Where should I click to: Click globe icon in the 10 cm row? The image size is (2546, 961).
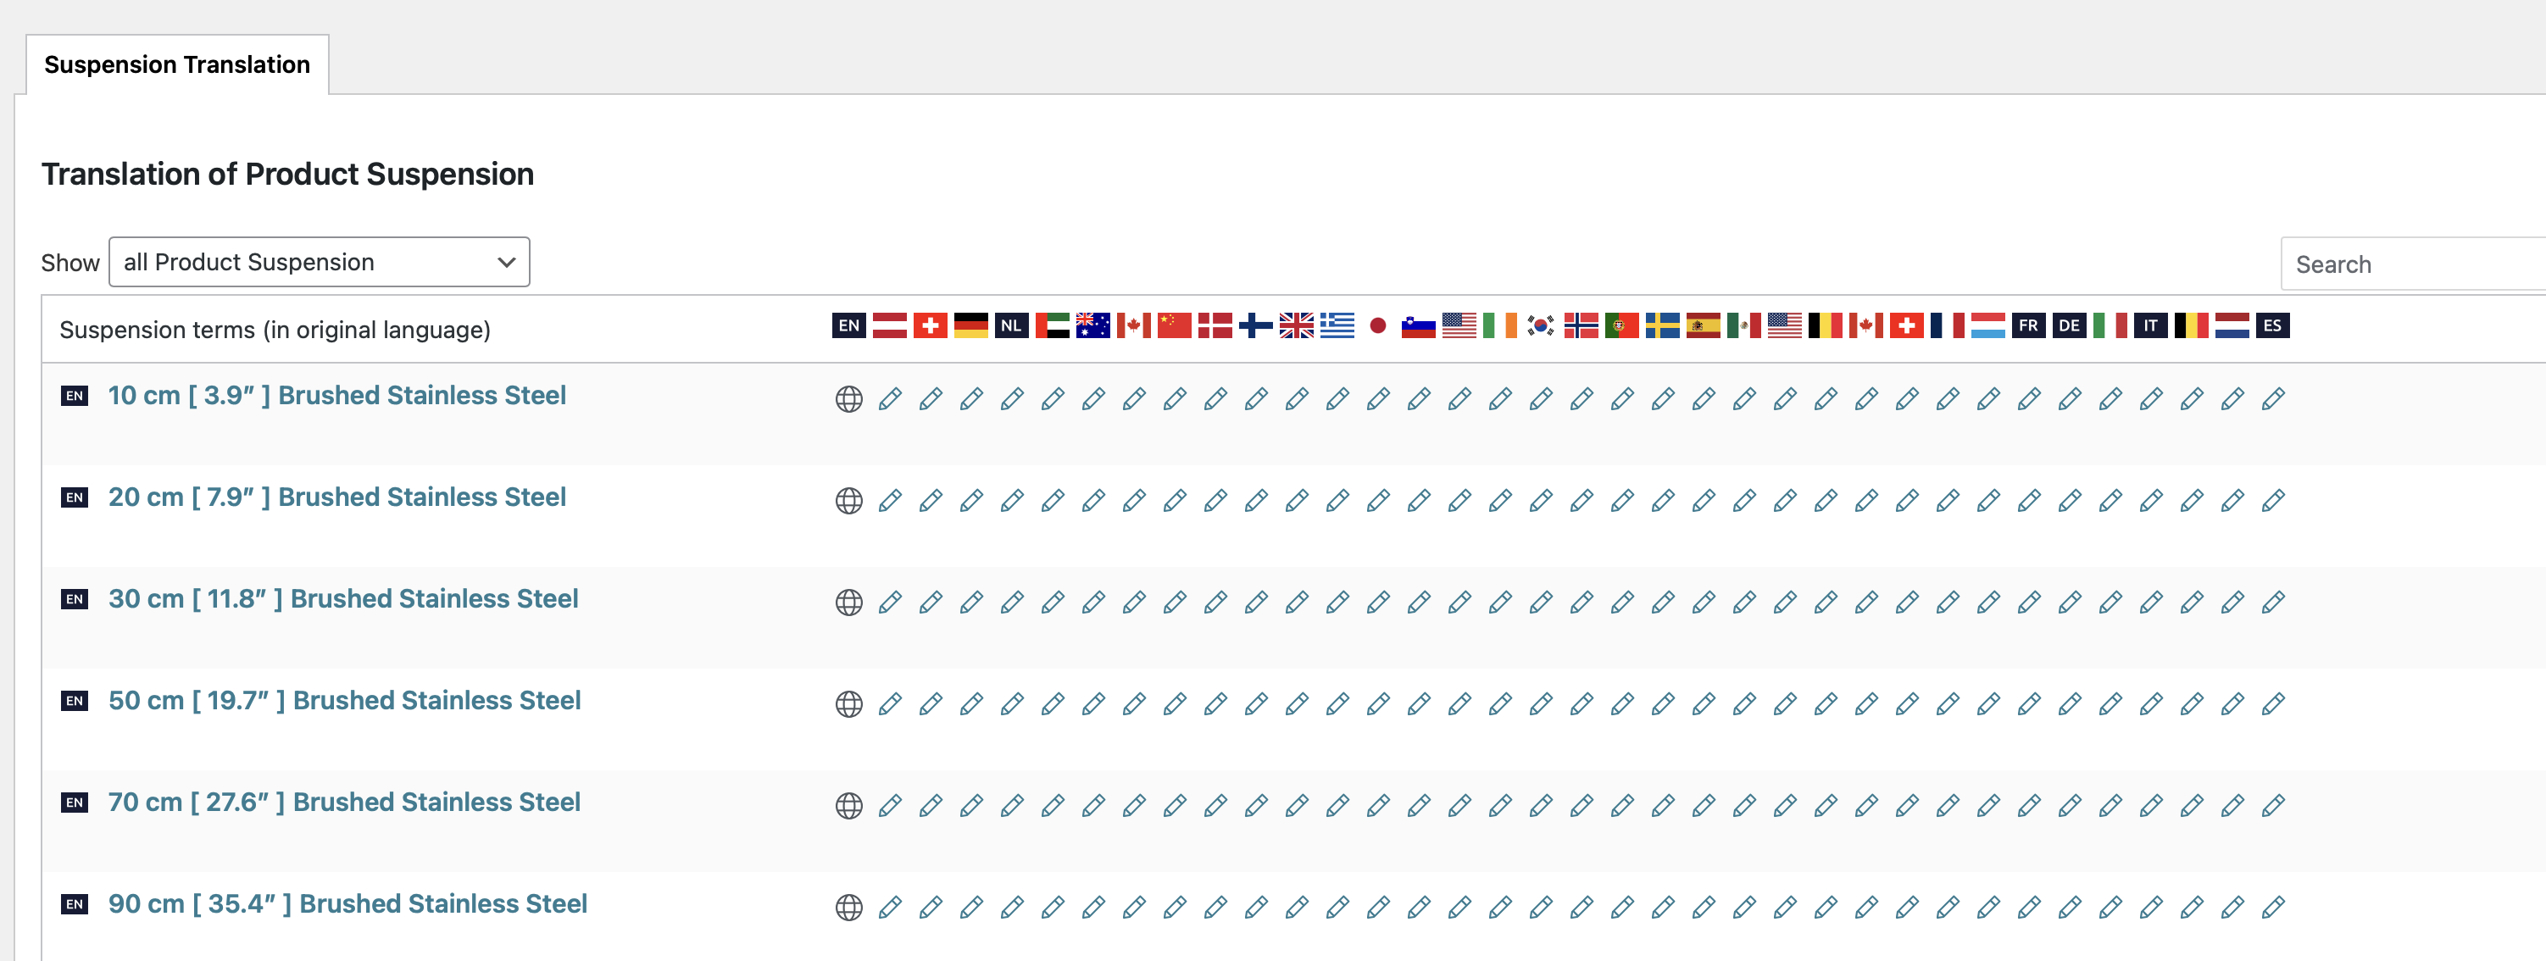tap(849, 399)
